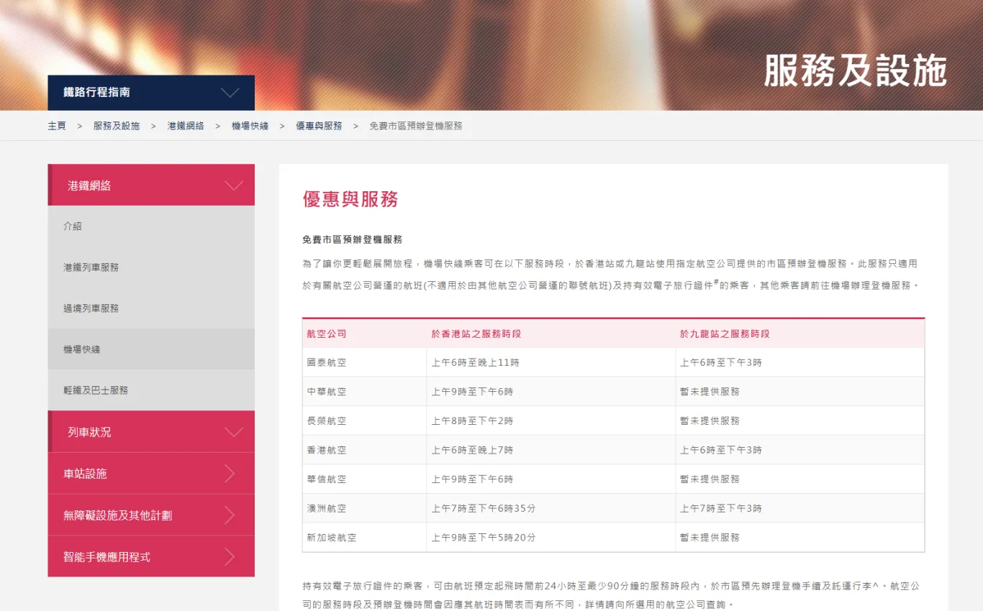
Task: Open the 智能手機應用程式 arrow
Action: 230,557
